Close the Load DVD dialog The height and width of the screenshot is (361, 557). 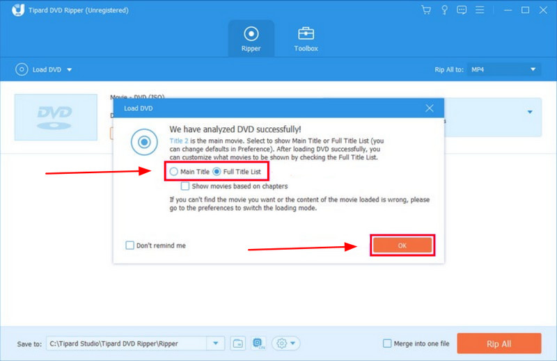[430, 109]
